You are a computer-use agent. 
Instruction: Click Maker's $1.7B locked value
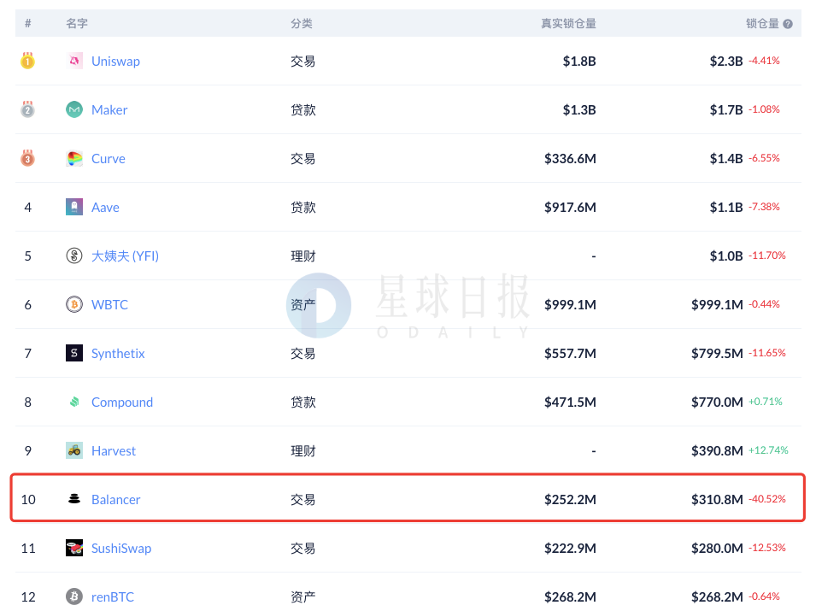[726, 110]
